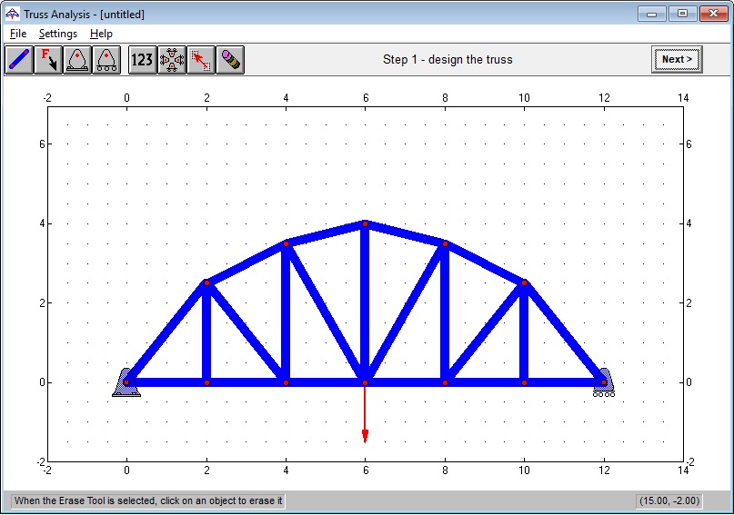Click the top center joint of the truss

[x=365, y=223]
